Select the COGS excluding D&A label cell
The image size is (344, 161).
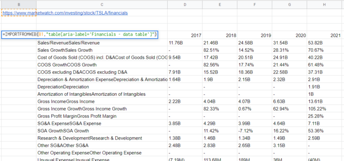click(x=102, y=72)
